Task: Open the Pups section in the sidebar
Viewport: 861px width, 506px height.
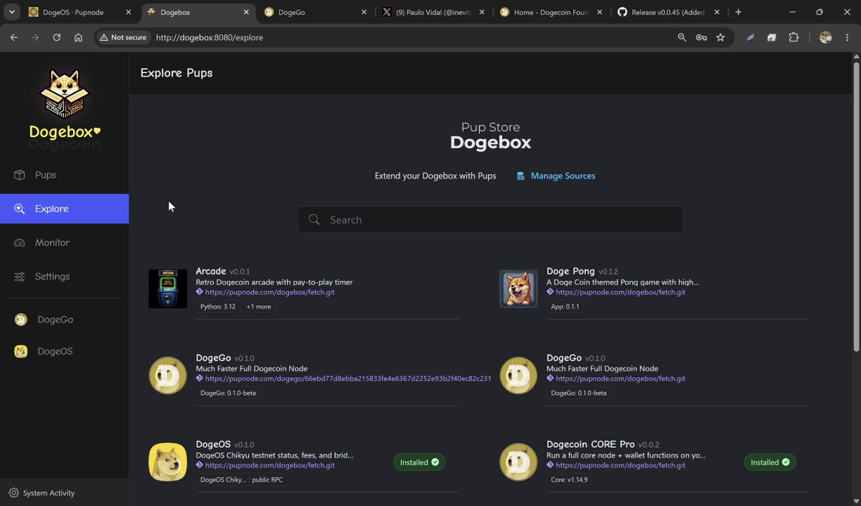Action: click(x=65, y=175)
